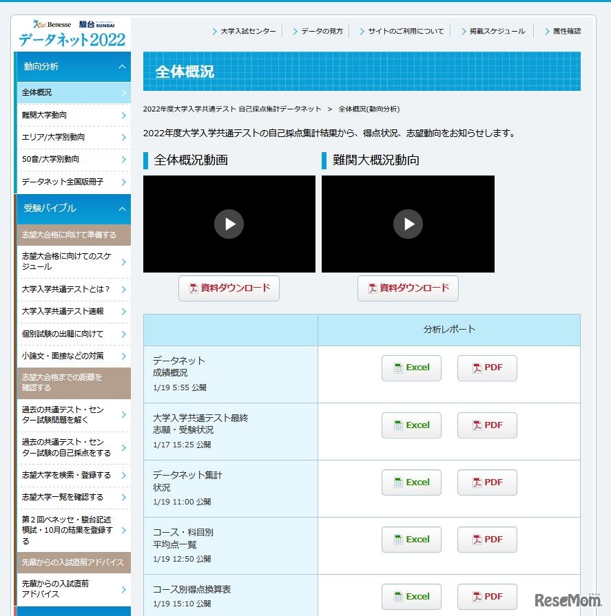The height and width of the screenshot is (616, 611).
Task: Open PDF for データネット集計状況
Action: point(487,482)
